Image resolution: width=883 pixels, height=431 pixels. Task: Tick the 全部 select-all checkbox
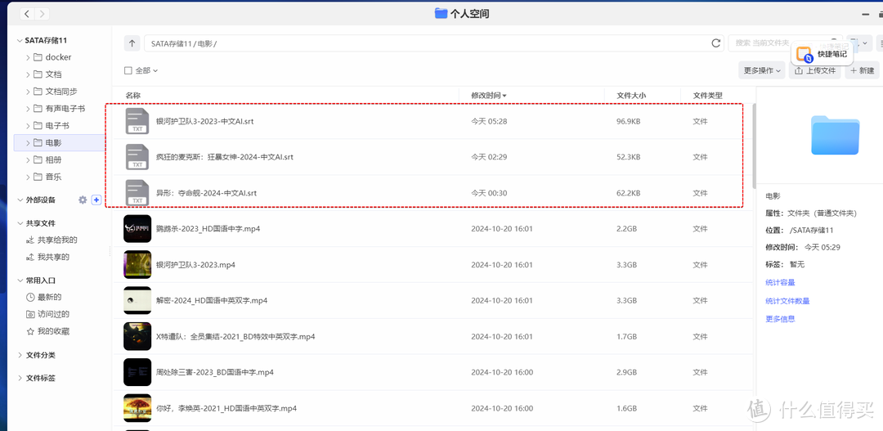point(128,70)
